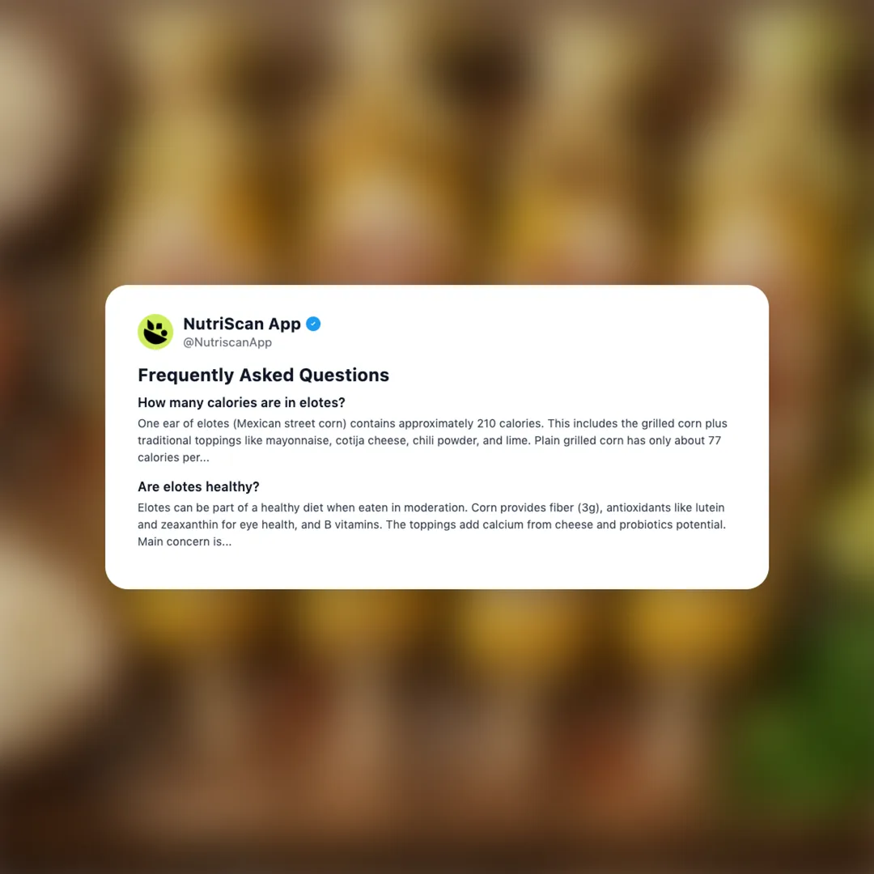
Task: Click the word 'mayonnaise' in the first answer
Action: click(297, 440)
